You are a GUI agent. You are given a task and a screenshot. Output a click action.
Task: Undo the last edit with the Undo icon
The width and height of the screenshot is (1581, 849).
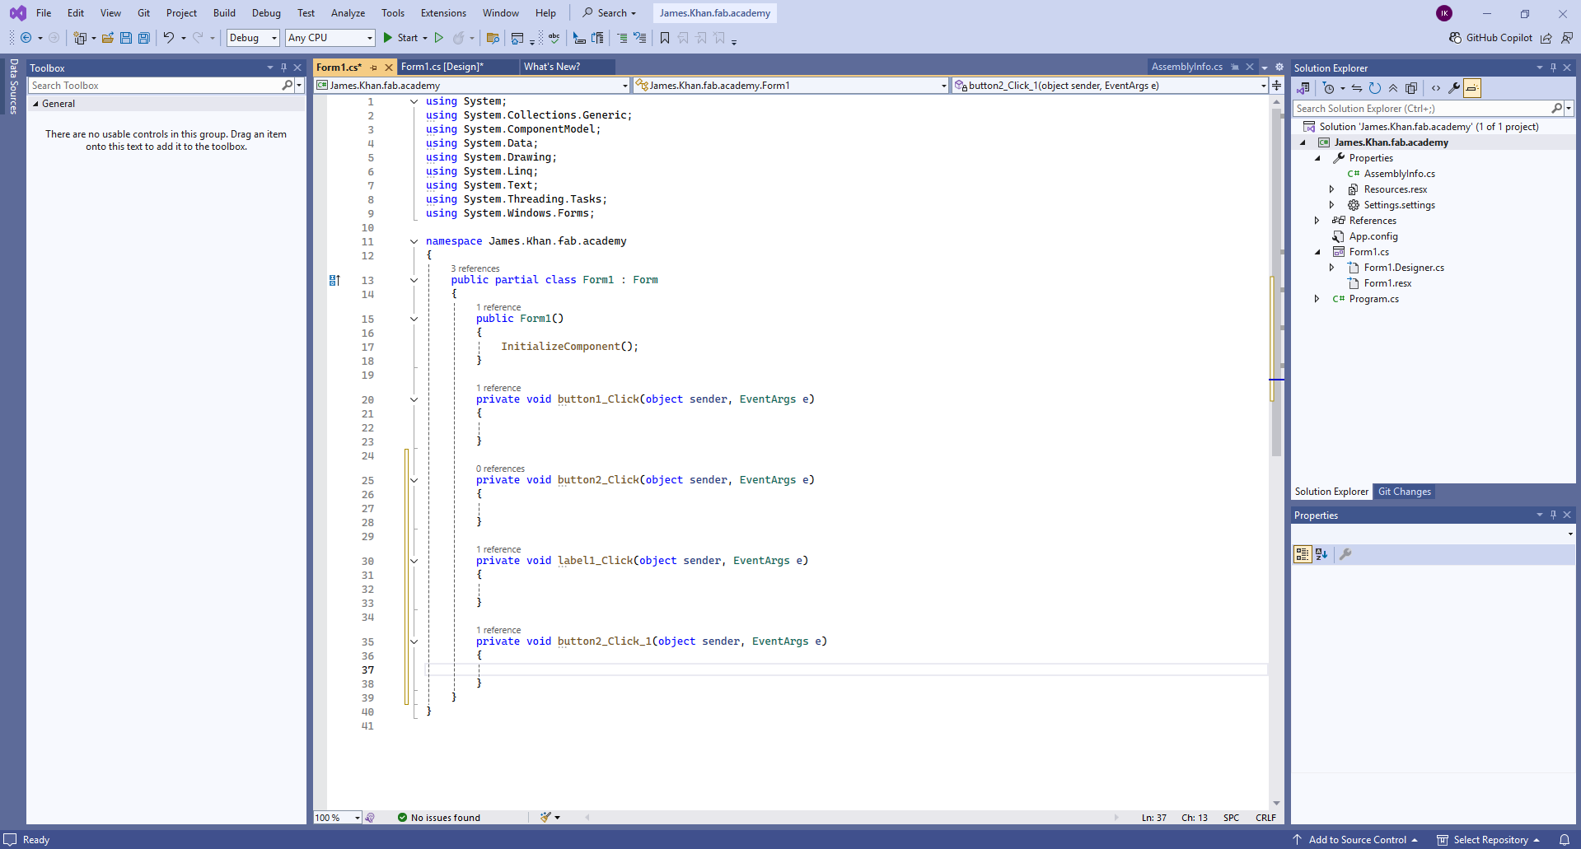[x=169, y=38]
